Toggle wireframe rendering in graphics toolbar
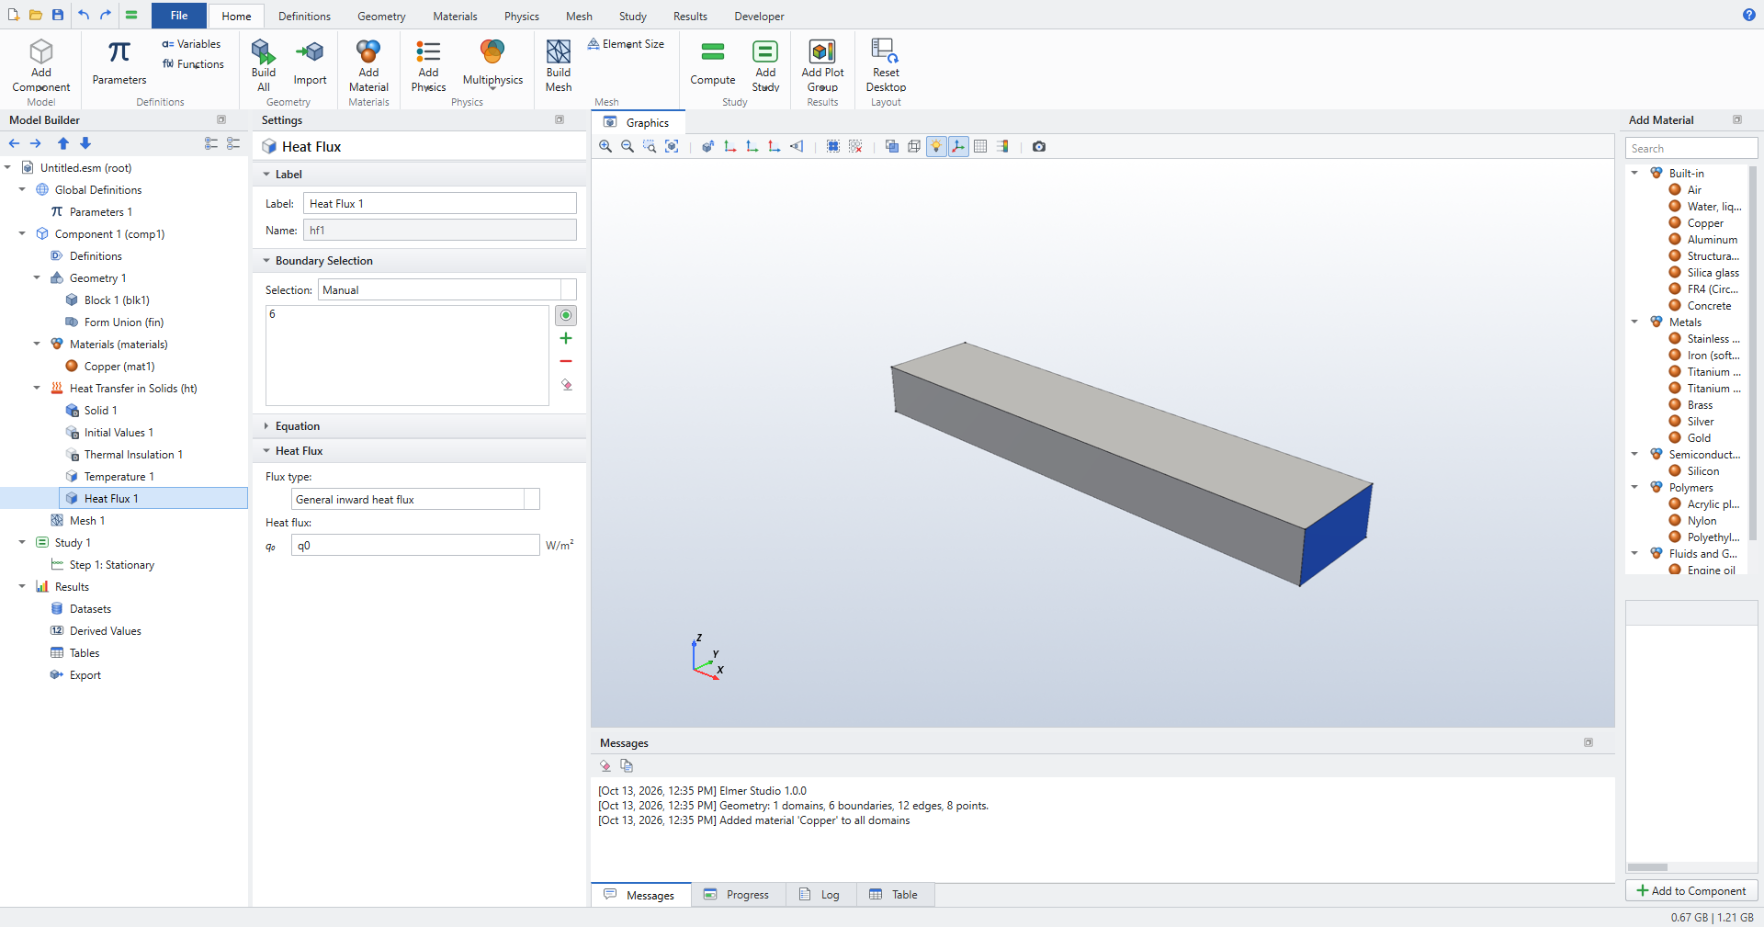Screen dimensions: 1764x927 coord(914,146)
